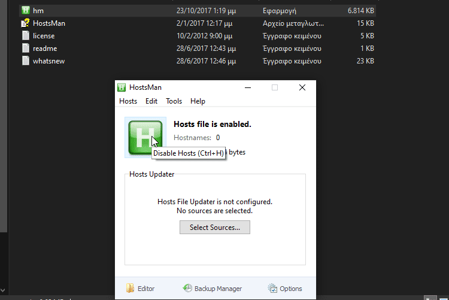Click the 'No sources are selected.' text

point(214,211)
